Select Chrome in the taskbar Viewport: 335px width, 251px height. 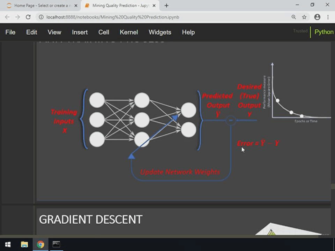point(40,244)
